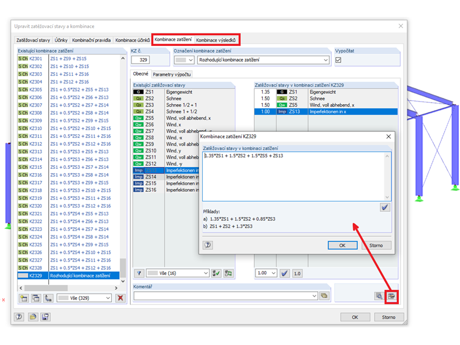Apply factor with checkmark icon beside 1.00
The height and width of the screenshot is (345, 460).
pos(284,274)
